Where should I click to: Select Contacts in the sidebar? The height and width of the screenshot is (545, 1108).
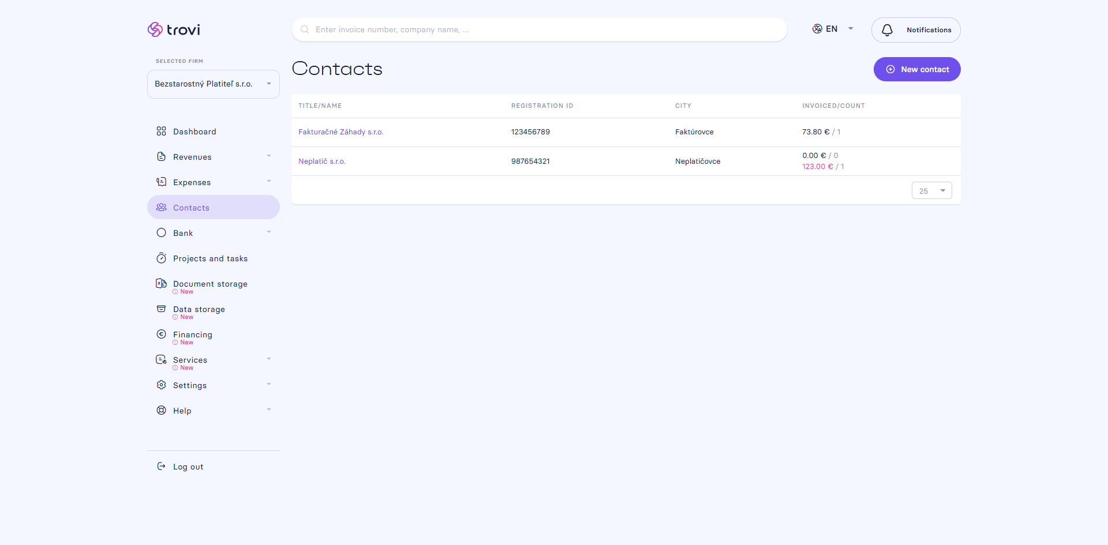pos(214,207)
